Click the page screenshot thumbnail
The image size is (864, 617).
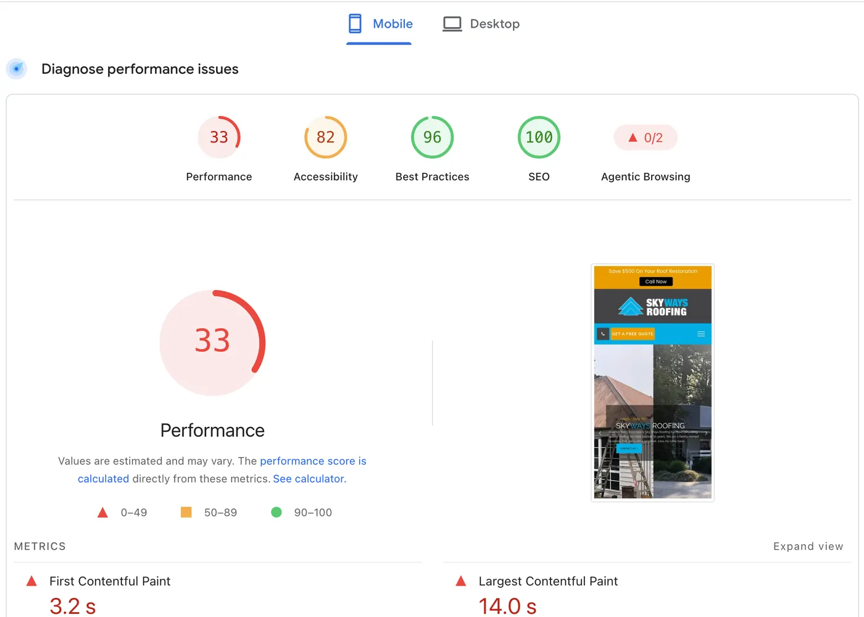[652, 383]
